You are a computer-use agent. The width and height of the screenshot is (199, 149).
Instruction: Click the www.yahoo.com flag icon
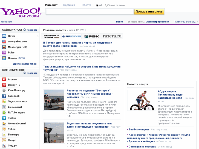(4, 42)
